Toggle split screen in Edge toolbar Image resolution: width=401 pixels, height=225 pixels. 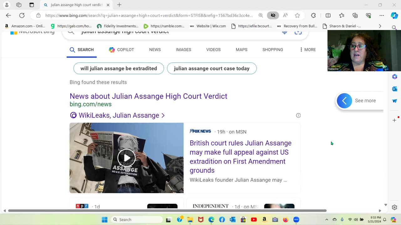coord(328,15)
